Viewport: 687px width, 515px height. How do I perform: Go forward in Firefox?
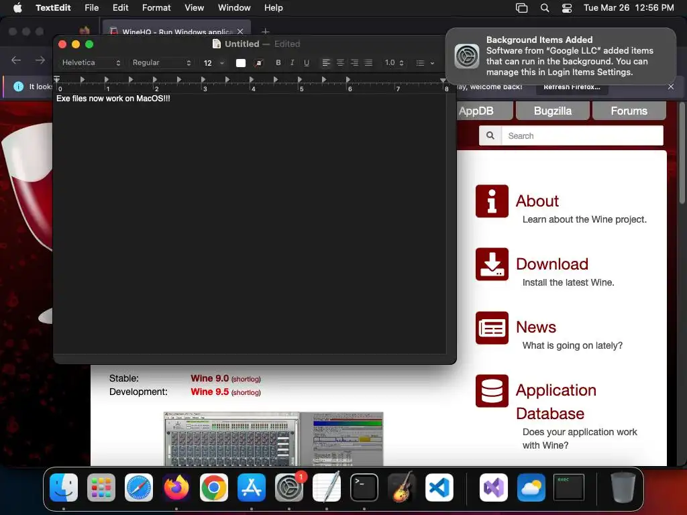[40, 60]
